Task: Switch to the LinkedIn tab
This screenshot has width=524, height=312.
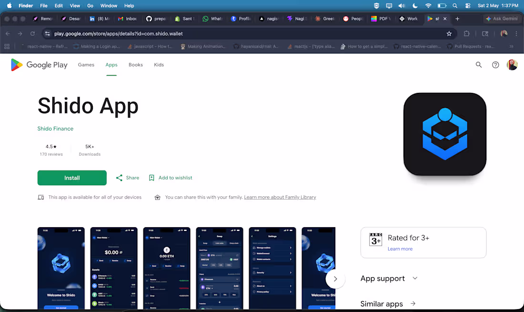Action: click(99, 19)
